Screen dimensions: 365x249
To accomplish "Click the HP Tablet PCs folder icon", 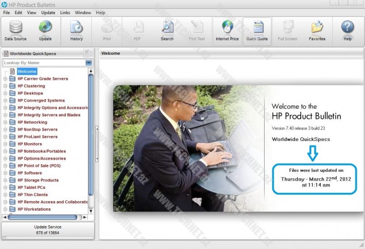I will click(x=12, y=187).
